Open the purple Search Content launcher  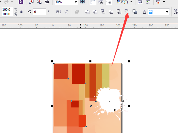21,2
